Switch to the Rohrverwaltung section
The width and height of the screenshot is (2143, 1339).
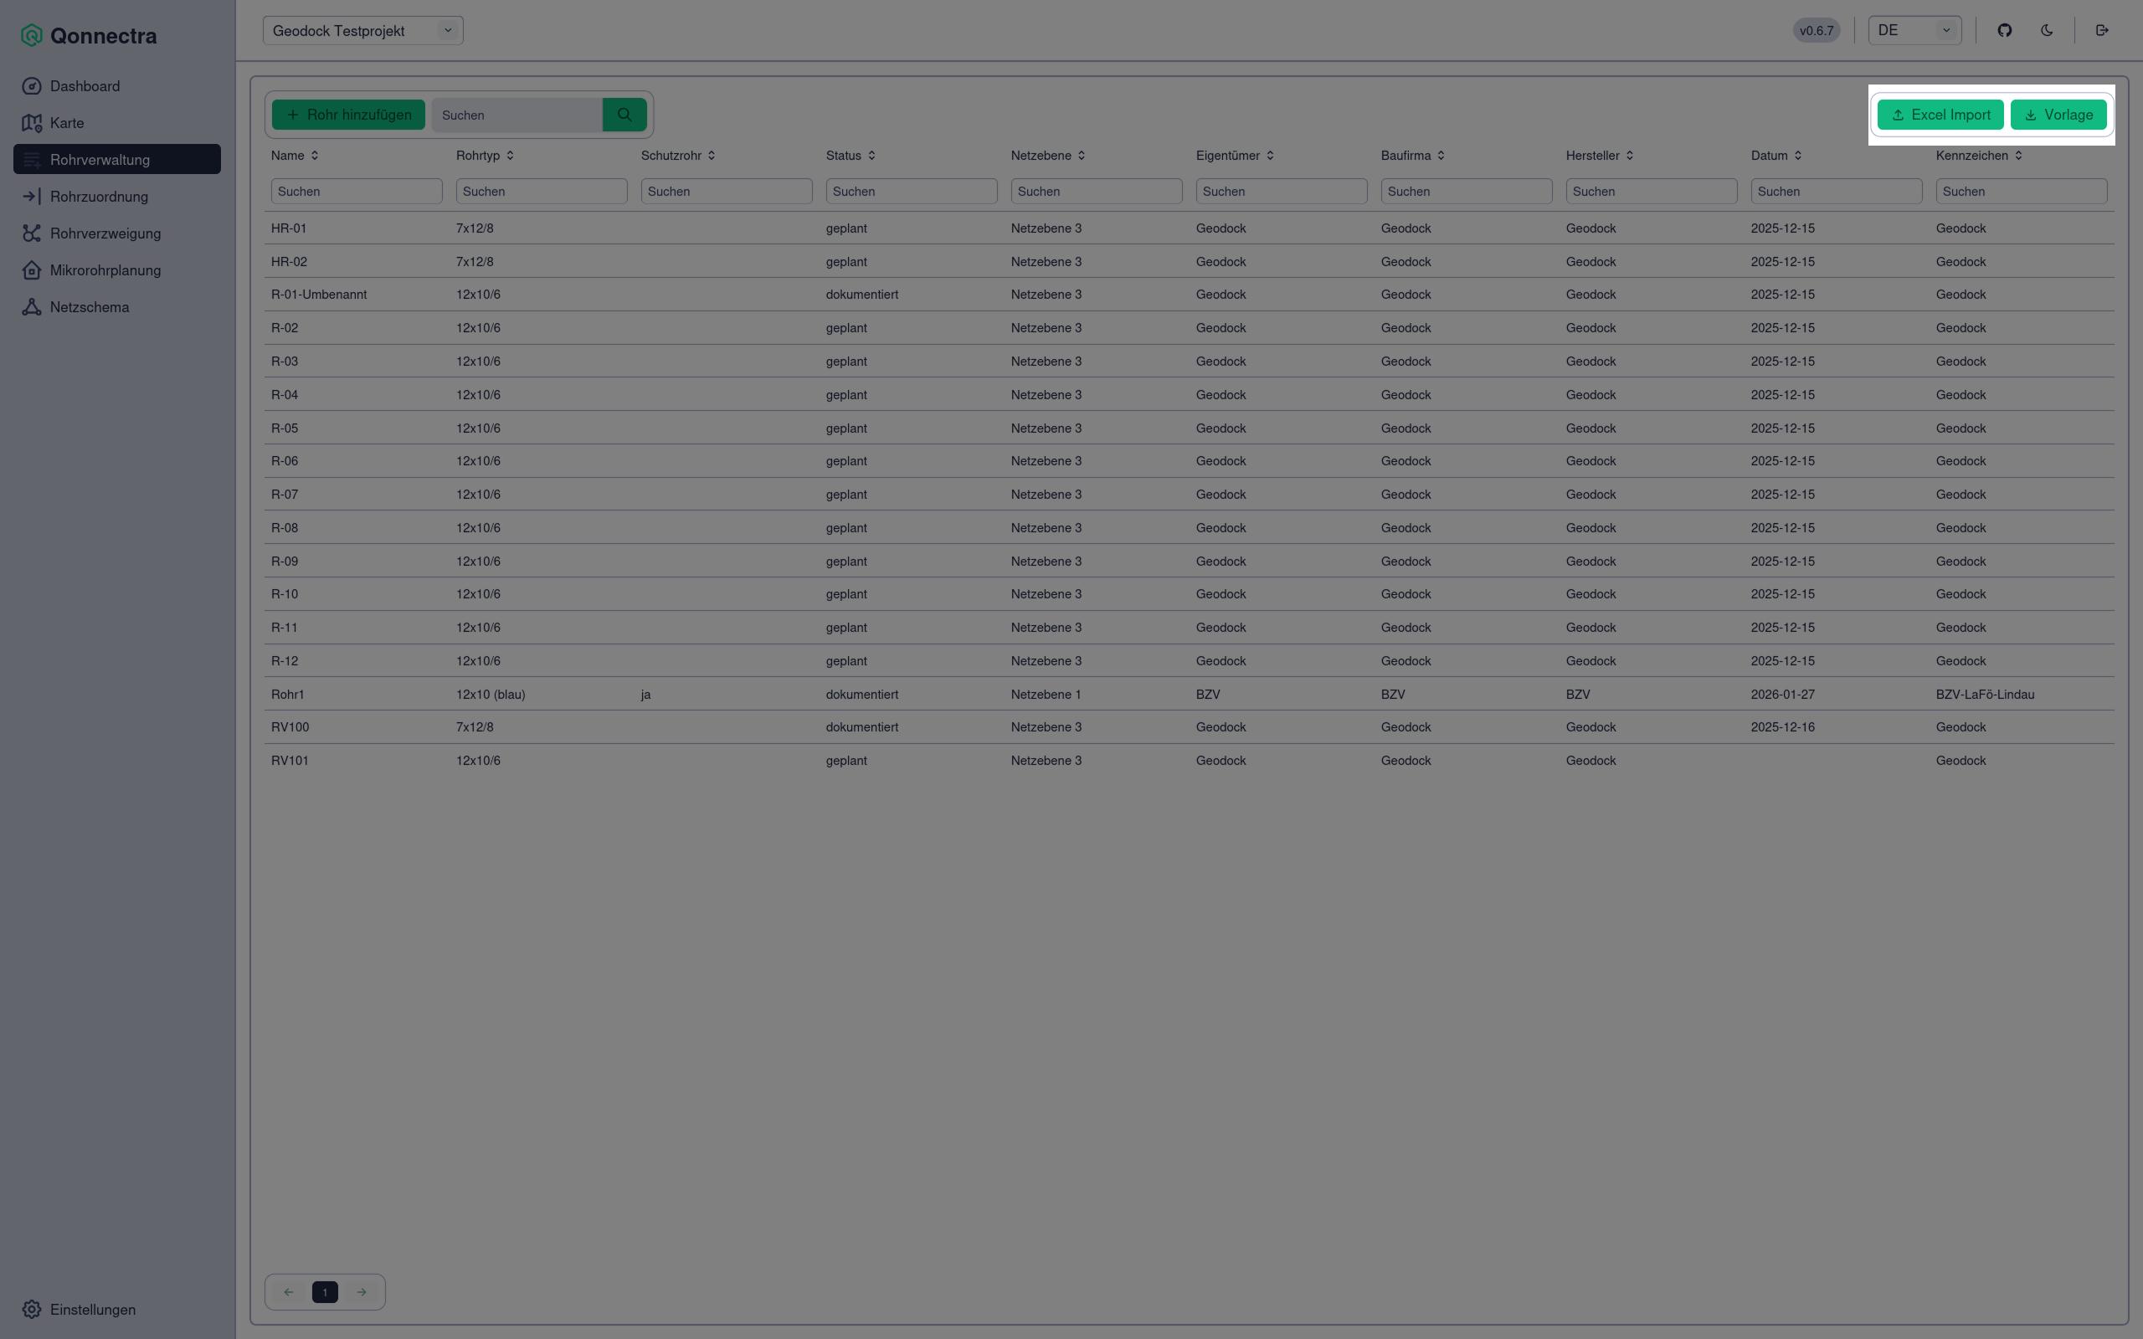(x=99, y=159)
